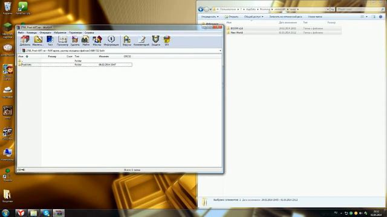The width and height of the screenshot is (387, 217).
Task: Click Roaming in the Explorer address breadcrumb
Action: coord(265,10)
